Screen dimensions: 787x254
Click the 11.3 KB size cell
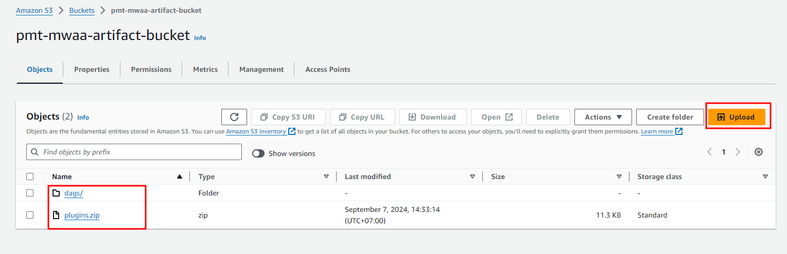[x=608, y=216]
